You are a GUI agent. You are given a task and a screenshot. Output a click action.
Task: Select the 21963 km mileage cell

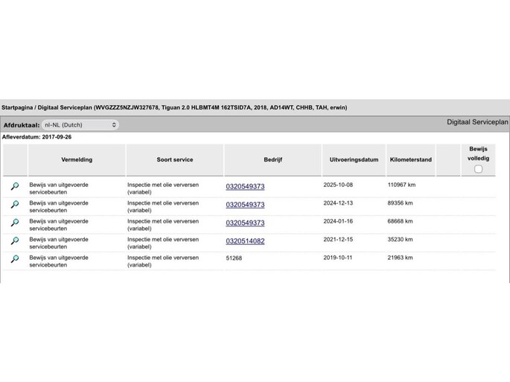pos(401,258)
